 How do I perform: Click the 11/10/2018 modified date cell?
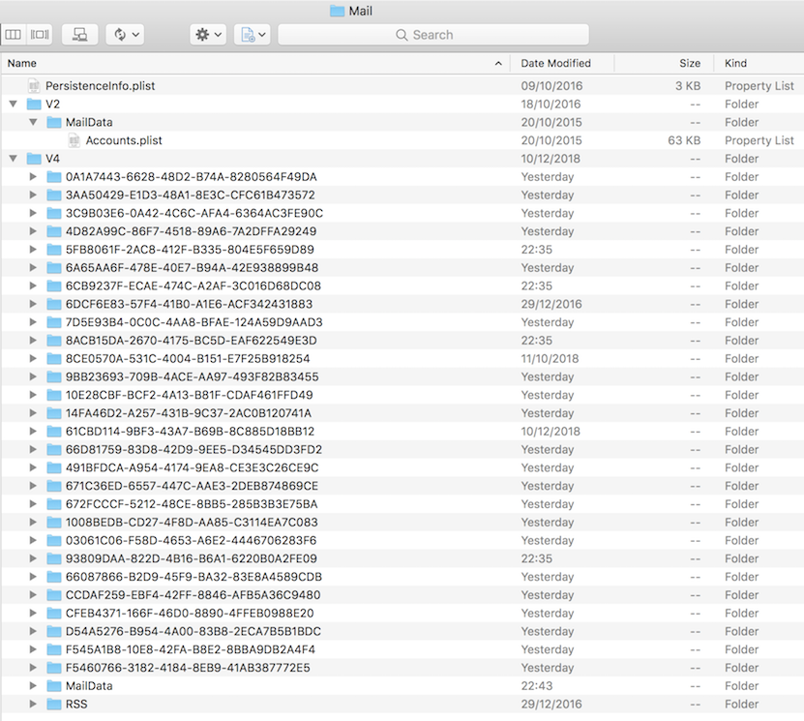(550, 358)
